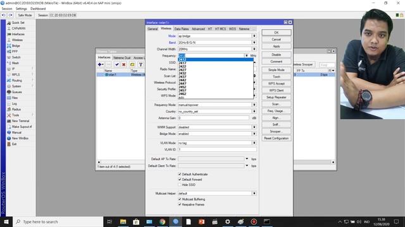
Task: Toggle the Multicast Buffering checkbox
Action: (180, 199)
